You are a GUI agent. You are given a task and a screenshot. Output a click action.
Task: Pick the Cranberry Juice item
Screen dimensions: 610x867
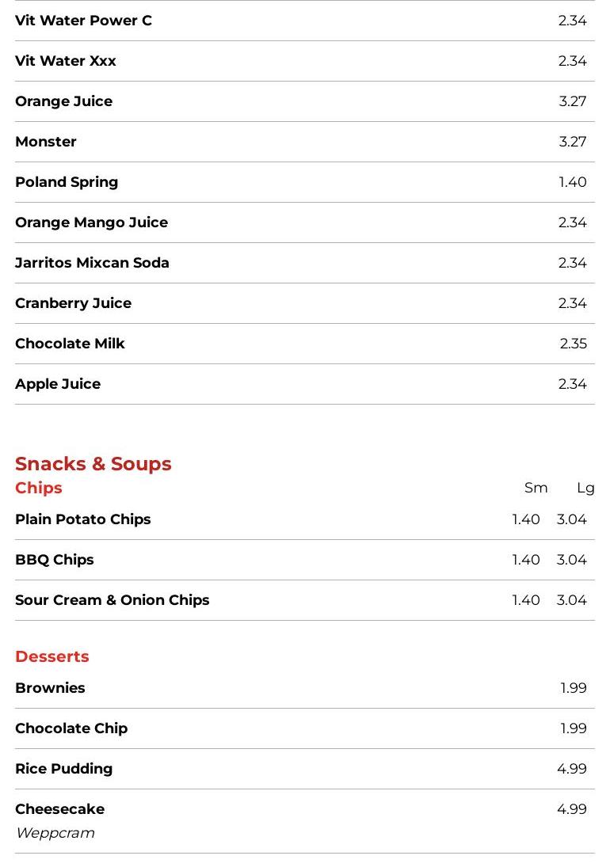tap(305, 303)
